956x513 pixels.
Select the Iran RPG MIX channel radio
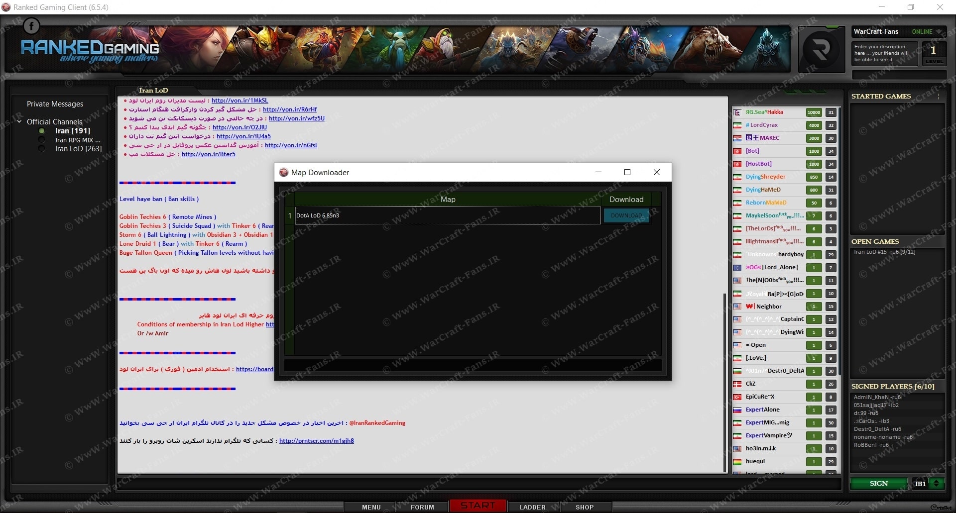[x=42, y=140]
